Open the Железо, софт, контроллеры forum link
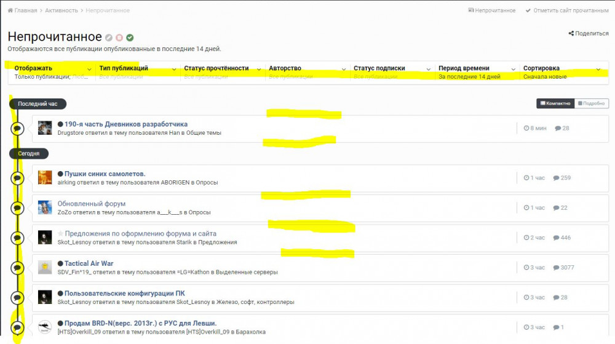The image size is (615, 344). [x=255, y=302]
